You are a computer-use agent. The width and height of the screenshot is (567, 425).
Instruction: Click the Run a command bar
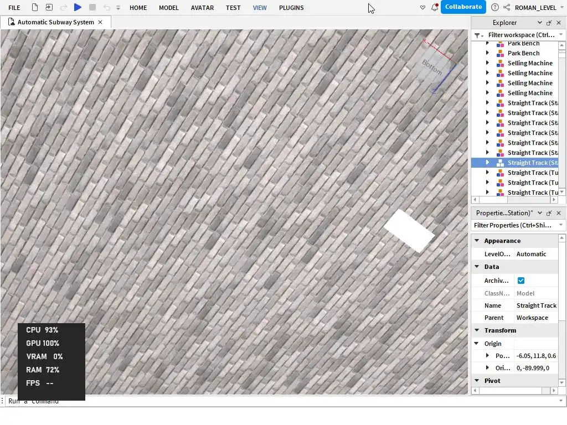click(282, 401)
